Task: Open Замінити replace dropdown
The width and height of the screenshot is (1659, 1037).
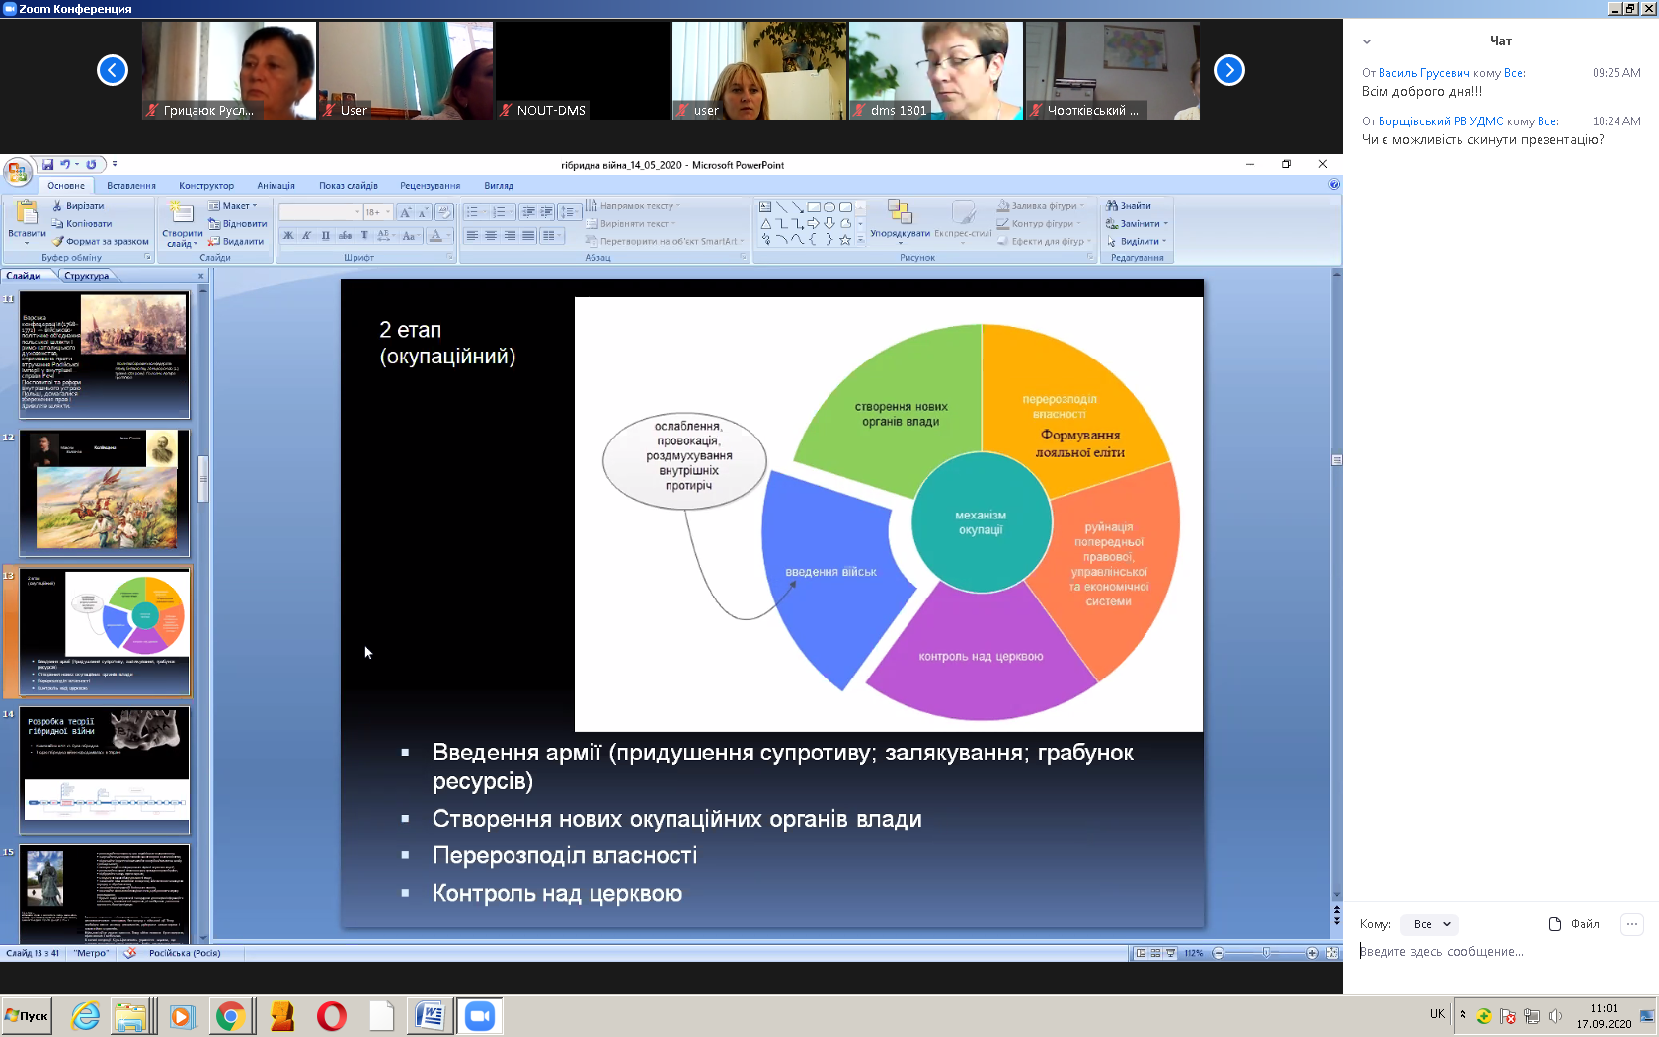Action: (x=1137, y=224)
